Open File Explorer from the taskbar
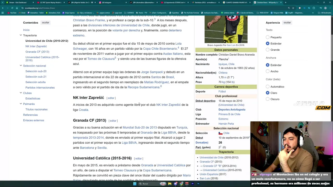The width and height of the screenshot is (333, 187). point(170,184)
